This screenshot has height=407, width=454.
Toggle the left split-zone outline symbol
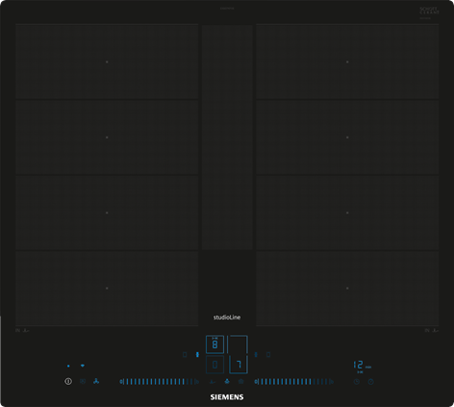[185, 355]
